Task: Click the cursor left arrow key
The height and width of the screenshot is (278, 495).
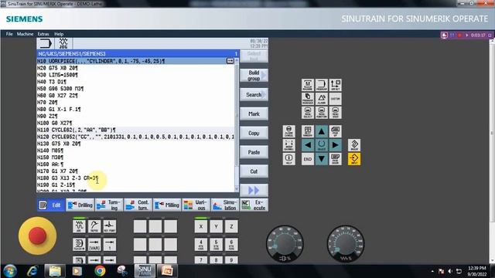Action: [x=308, y=145]
